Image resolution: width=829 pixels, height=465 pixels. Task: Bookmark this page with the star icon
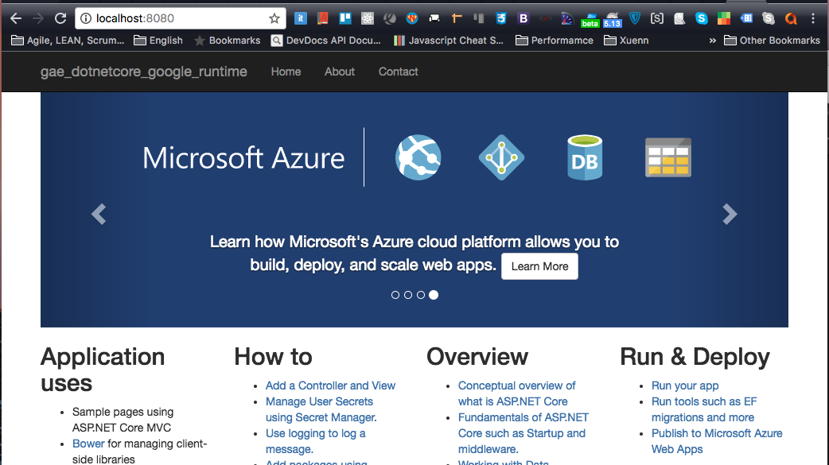(x=274, y=18)
